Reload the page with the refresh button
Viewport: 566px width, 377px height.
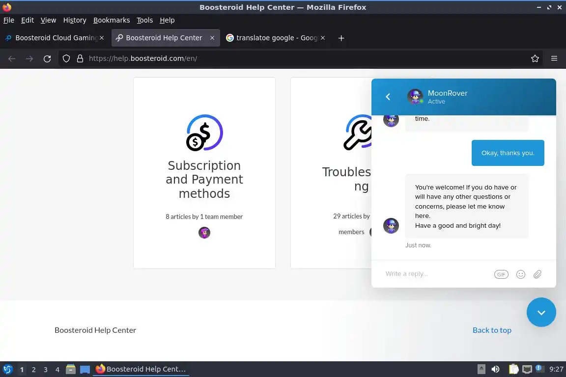coord(47,58)
